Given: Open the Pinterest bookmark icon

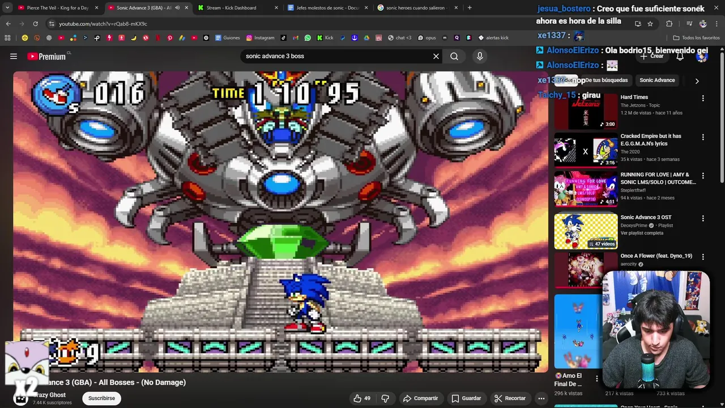Looking at the screenshot, I should tap(169, 38).
